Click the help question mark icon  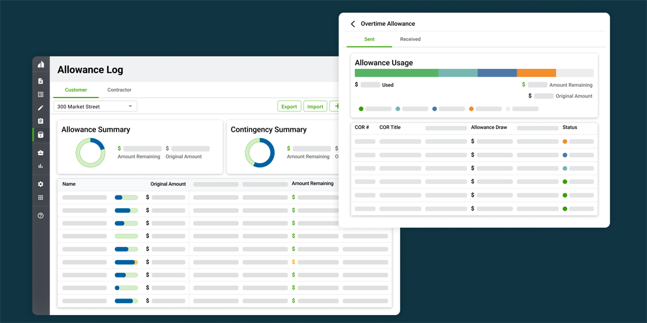[x=41, y=216]
